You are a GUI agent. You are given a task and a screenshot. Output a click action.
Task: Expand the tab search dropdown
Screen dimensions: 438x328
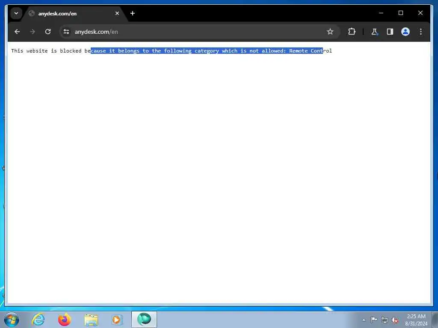[x=16, y=13]
